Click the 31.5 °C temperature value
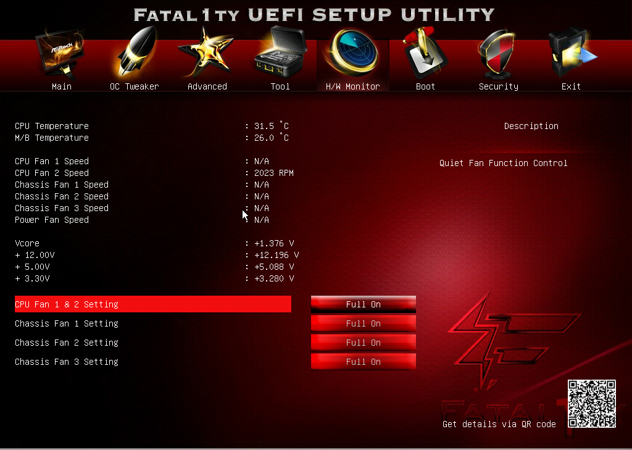This screenshot has height=450, width=632. pyautogui.click(x=272, y=126)
